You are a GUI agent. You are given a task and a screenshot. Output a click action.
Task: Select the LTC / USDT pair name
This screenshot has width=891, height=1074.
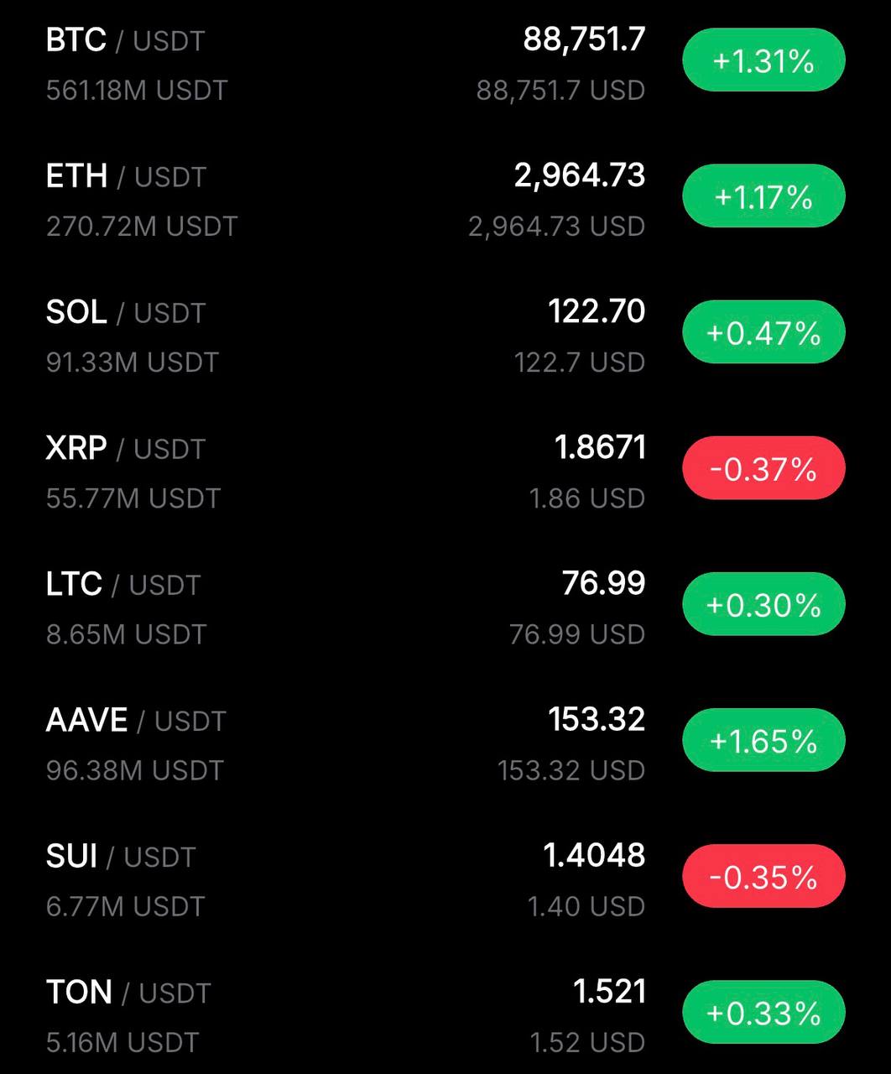click(x=123, y=584)
